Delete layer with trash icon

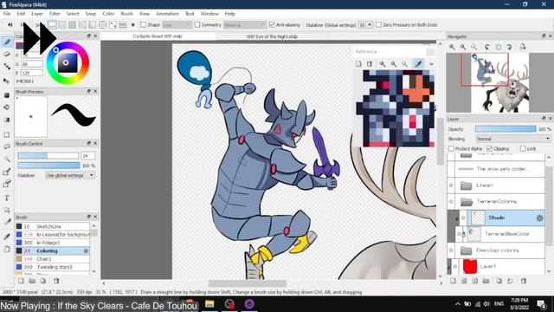pos(523,281)
